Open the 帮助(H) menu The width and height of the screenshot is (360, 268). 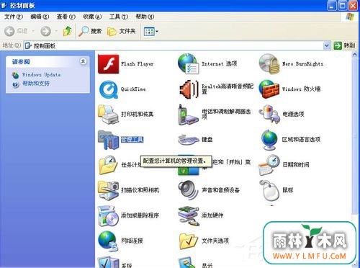point(145,17)
